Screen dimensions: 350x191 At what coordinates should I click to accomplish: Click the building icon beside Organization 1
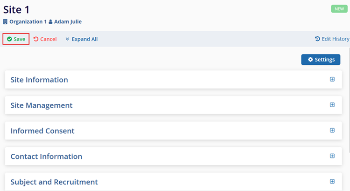tap(5, 21)
